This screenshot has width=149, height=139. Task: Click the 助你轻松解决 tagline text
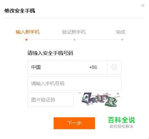pos(121,126)
